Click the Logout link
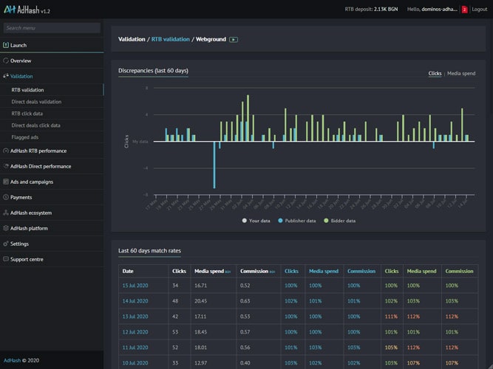This screenshot has height=369, width=493. tap(480, 9)
